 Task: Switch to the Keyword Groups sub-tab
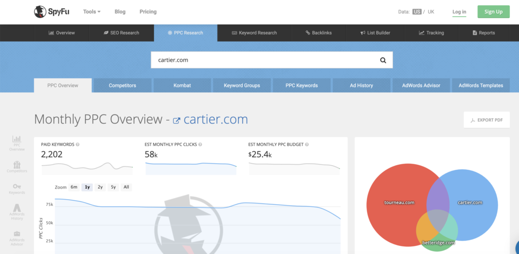tap(242, 86)
